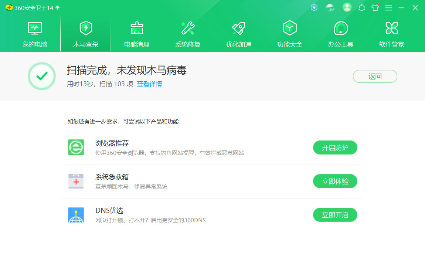Image resolution: width=425 pixels, height=268 pixels.
Task: Click the shield lightning icon in title bar
Action: pyautogui.click(x=314, y=7)
